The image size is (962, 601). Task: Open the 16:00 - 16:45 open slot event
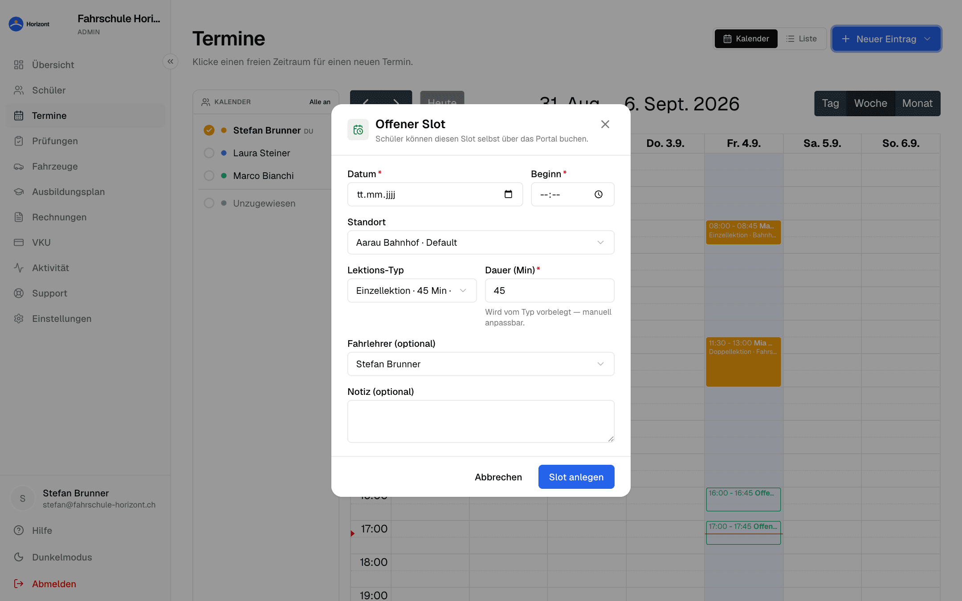743,499
